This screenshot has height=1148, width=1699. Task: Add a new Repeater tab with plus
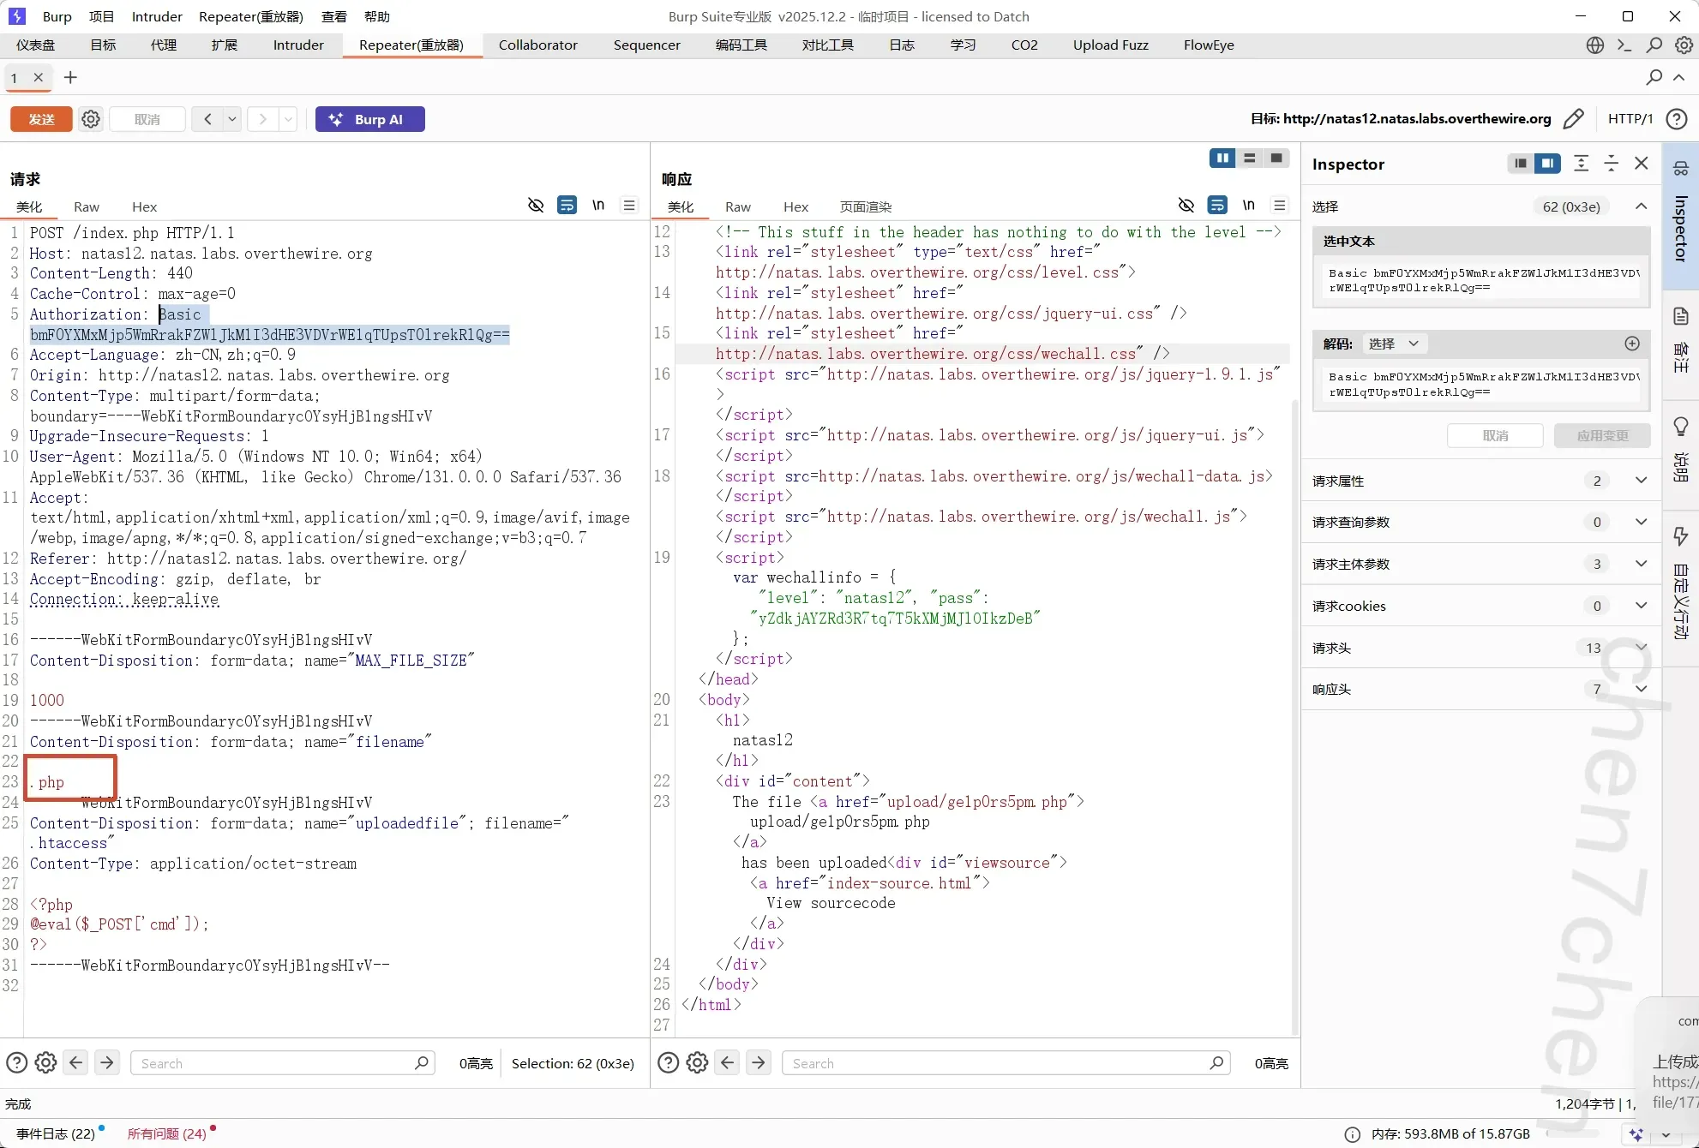[x=70, y=78]
